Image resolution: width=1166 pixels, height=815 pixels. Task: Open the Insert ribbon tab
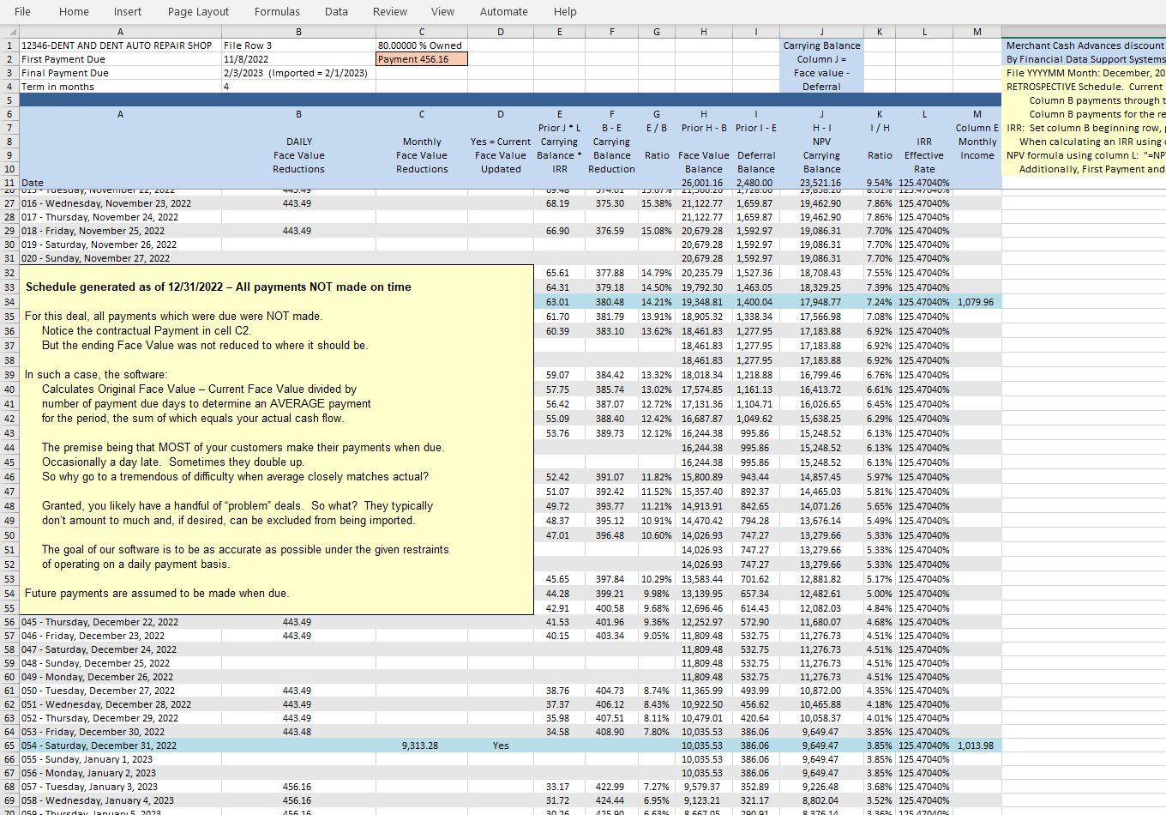tap(128, 12)
